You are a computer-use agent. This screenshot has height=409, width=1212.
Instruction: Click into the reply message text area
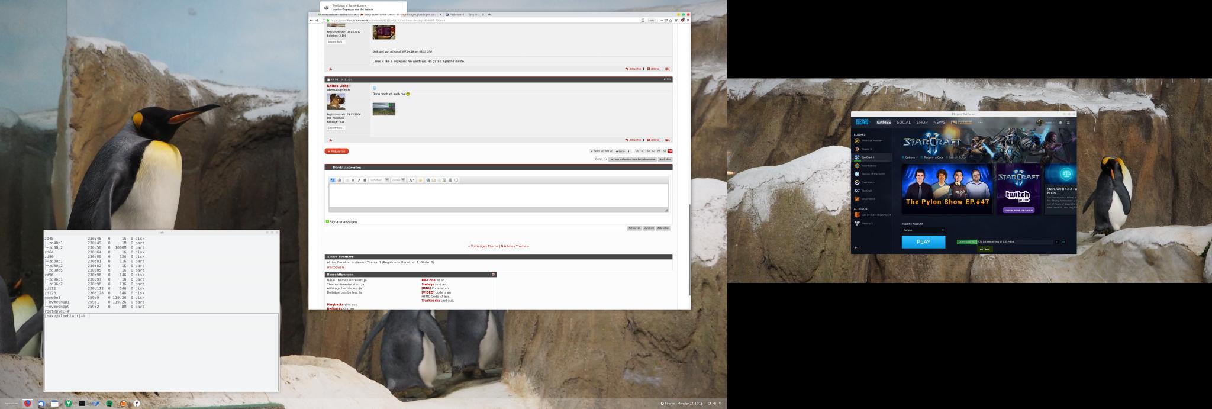(498, 195)
